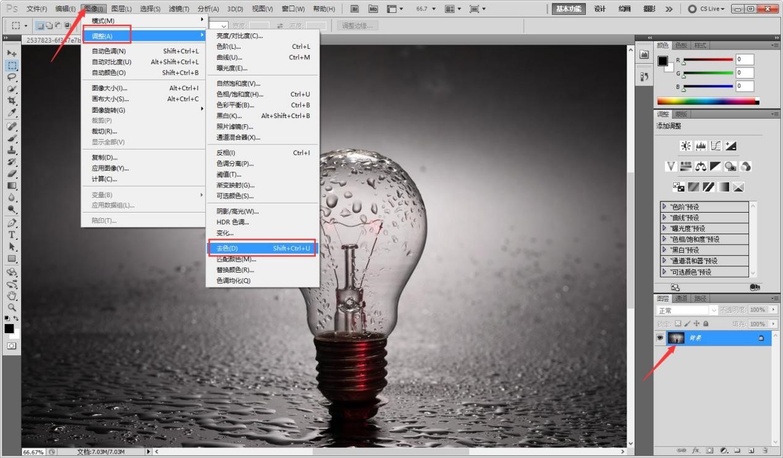783x458 pixels.
Task: Enable the lock position toggle
Action: 696,324
